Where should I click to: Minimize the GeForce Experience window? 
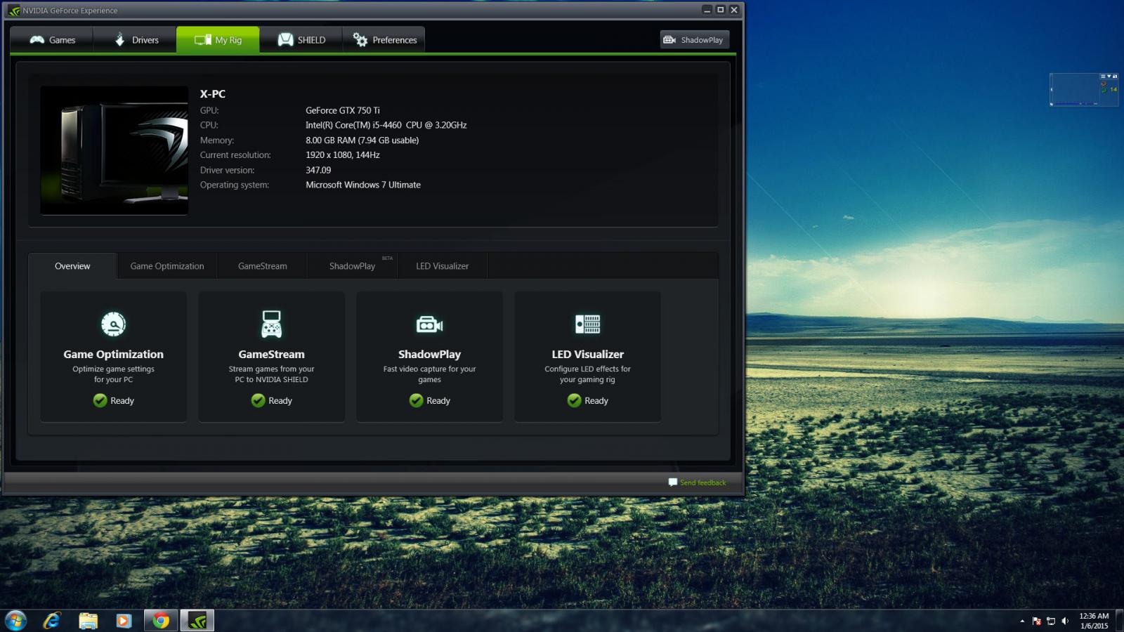pos(707,10)
